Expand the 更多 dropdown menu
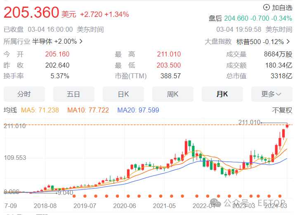Viewport: 295px width, 215px height. (271, 94)
